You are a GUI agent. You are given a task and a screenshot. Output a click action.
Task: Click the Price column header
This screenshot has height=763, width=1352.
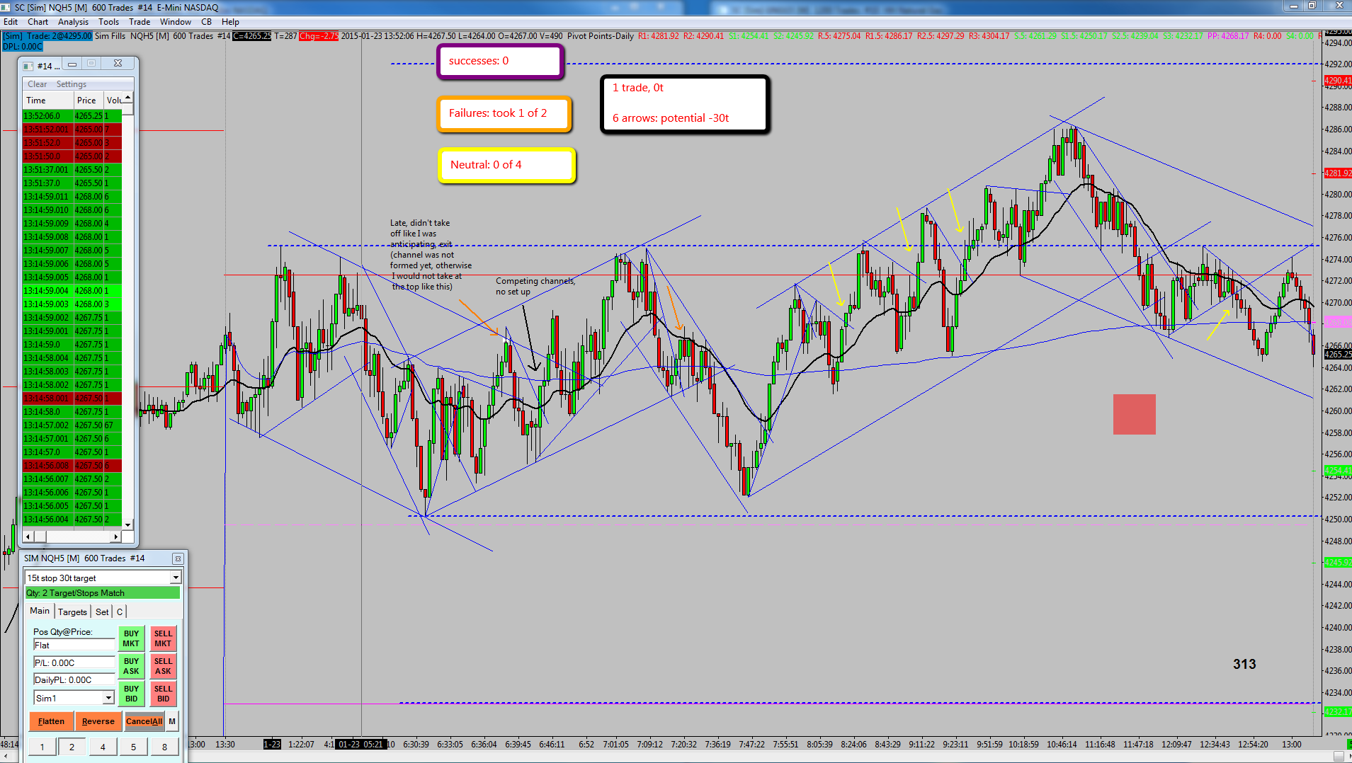(89, 101)
